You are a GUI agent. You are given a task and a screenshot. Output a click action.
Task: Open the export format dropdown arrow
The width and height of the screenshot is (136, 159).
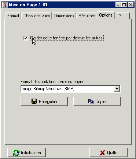pyautogui.click(x=117, y=89)
